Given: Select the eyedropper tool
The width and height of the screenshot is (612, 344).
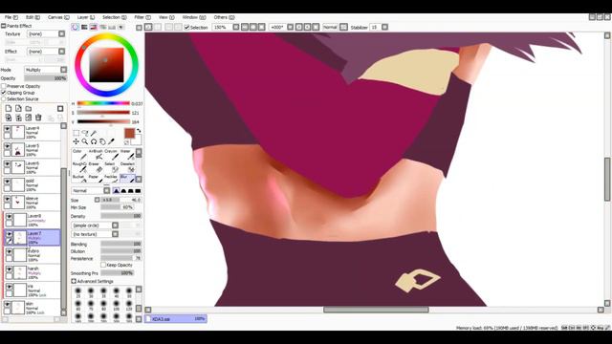Looking at the screenshot, I should pos(111,141).
